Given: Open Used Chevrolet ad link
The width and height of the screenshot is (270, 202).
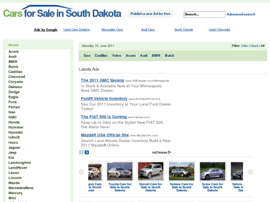Looking at the screenshot, I should click(219, 30).
